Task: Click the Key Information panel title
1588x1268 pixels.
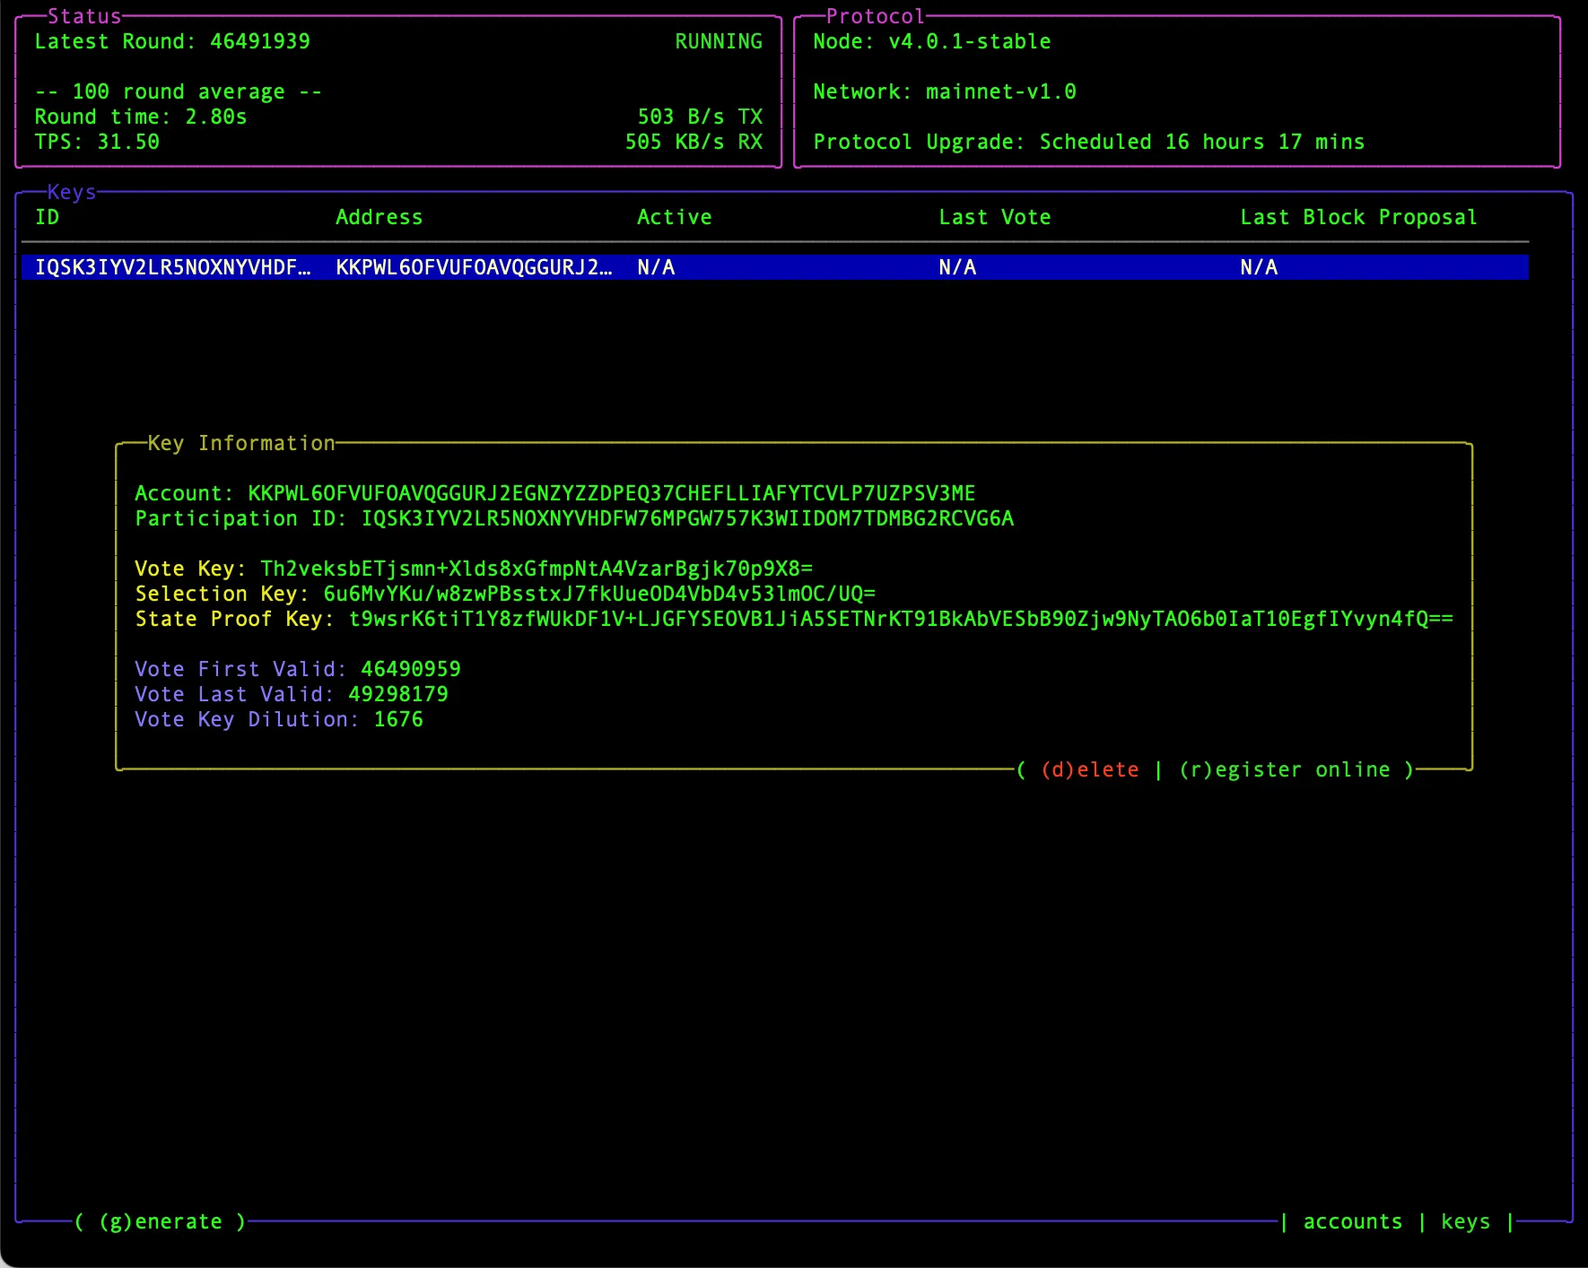Action: (240, 443)
